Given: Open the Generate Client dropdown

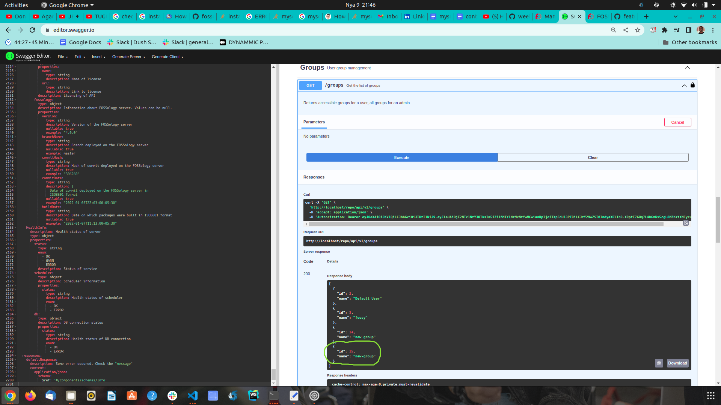Looking at the screenshot, I should [x=167, y=57].
